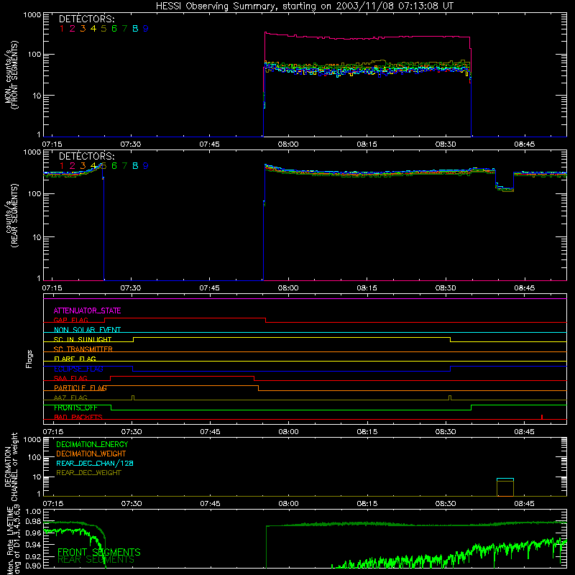The height and width of the screenshot is (575, 575).
Task: Click the DECIMATION_WEIGHT legend entry
Action: (91, 454)
